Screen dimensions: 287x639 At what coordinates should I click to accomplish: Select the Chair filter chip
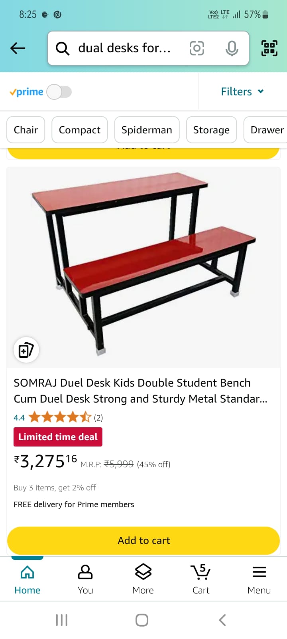pos(26,130)
